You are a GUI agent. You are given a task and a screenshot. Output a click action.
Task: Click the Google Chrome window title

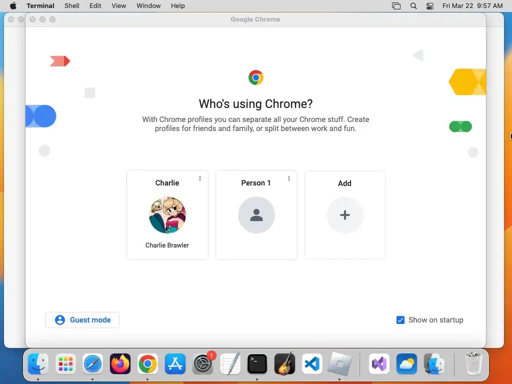(255, 19)
